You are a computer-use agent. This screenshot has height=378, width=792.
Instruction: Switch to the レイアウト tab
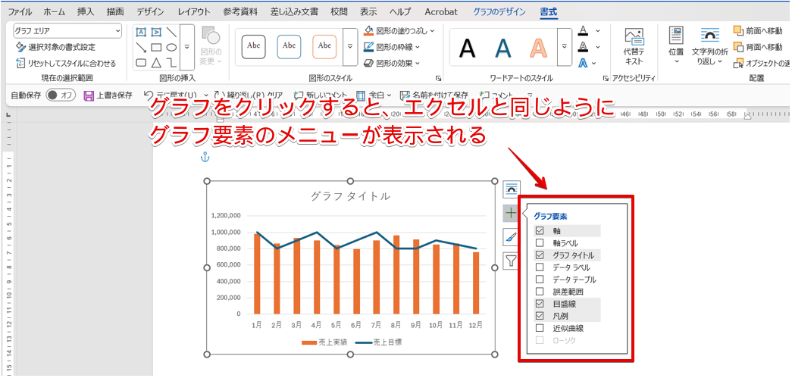click(x=194, y=11)
